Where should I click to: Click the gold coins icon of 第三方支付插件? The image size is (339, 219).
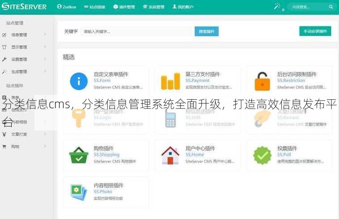[170, 81]
